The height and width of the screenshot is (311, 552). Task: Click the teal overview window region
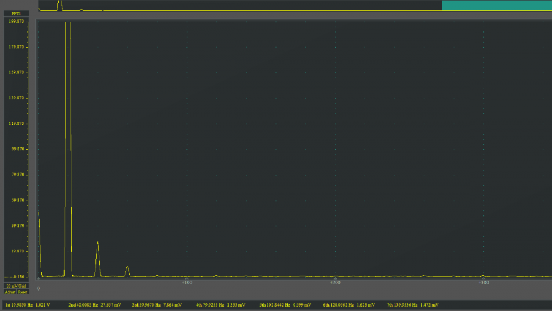[x=496, y=5]
